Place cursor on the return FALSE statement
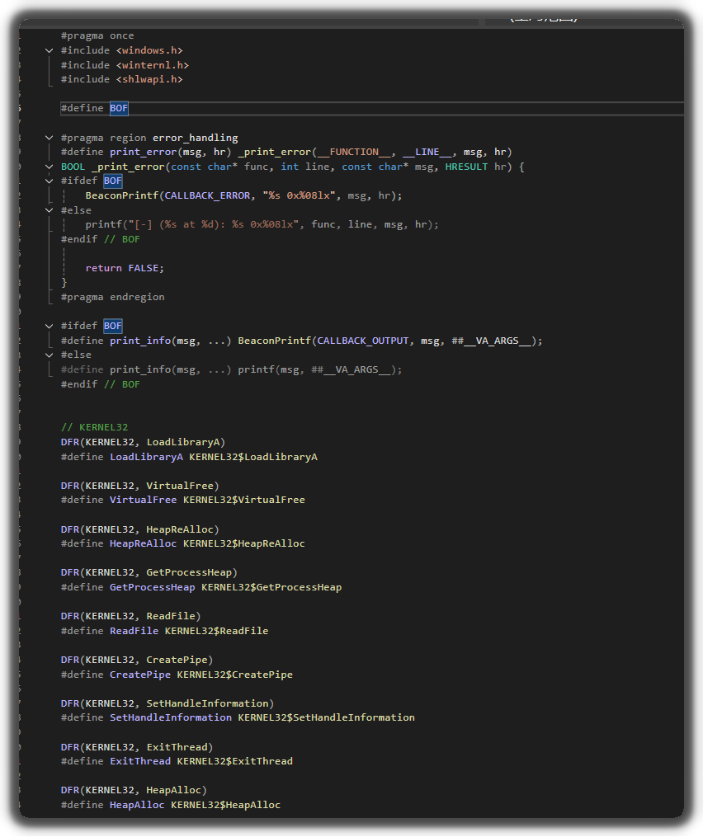The image size is (703, 837). (x=125, y=268)
